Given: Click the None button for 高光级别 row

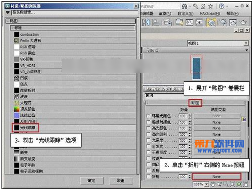Looking at the screenshot, I should click(x=217, y=134).
